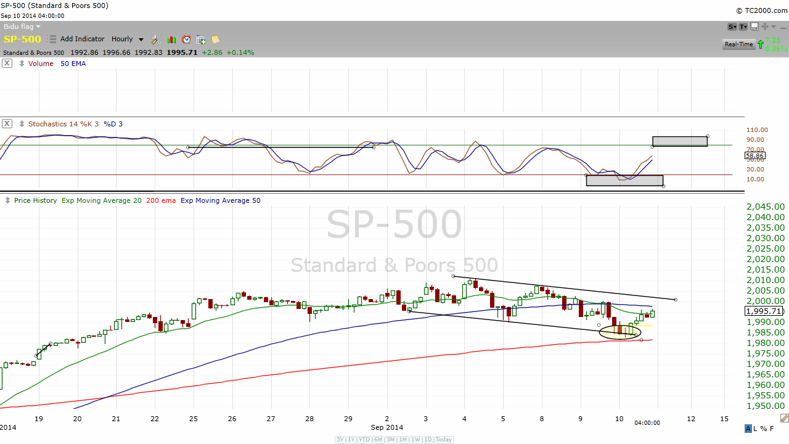This screenshot has height=444, width=789.
Task: Click the save floppy disk icon
Action: tap(754, 27)
